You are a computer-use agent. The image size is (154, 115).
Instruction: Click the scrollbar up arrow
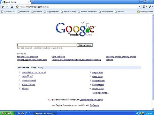point(153,15)
